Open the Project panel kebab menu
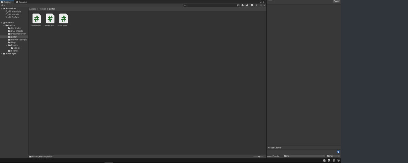Image resolution: width=408 pixels, height=163 pixels. click(264, 2)
